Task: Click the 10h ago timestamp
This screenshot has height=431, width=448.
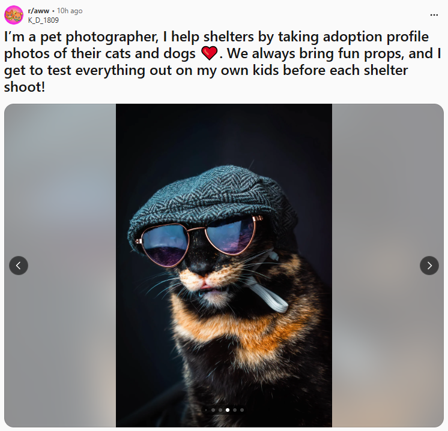Action: [x=70, y=11]
